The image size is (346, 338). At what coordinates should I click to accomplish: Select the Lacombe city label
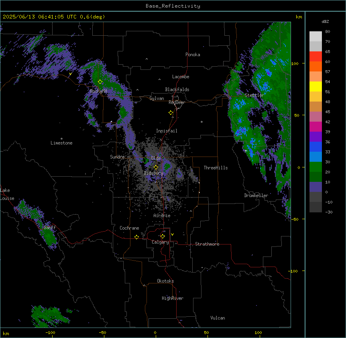tap(181, 77)
